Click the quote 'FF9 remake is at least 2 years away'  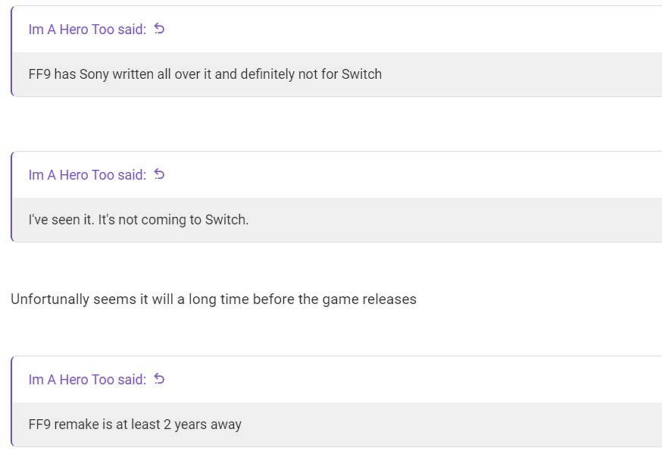[x=135, y=424]
